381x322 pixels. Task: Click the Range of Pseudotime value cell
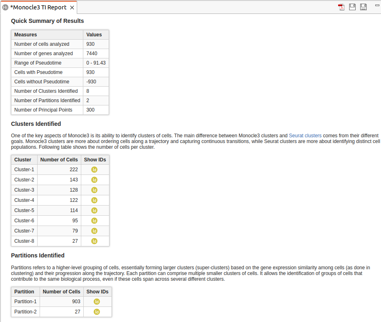(x=96, y=63)
